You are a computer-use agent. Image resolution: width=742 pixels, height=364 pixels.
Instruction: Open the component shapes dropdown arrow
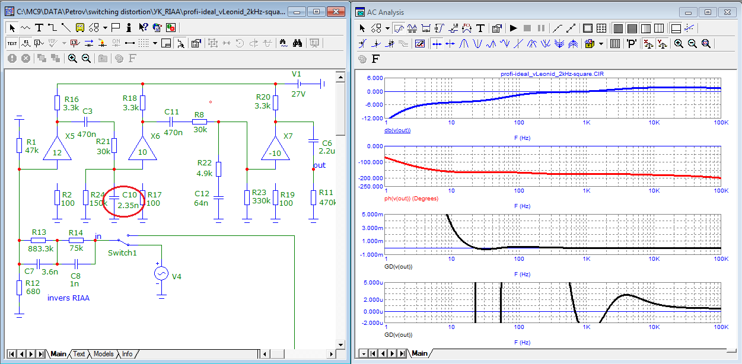105,27
